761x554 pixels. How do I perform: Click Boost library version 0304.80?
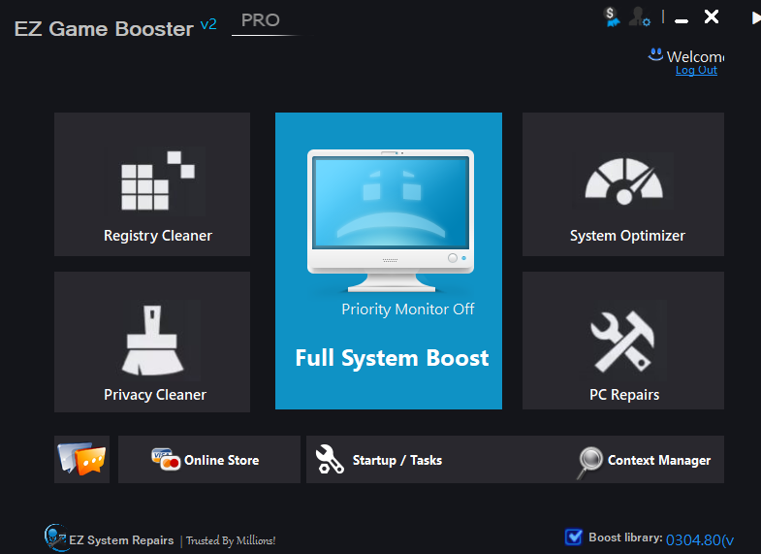(699, 539)
